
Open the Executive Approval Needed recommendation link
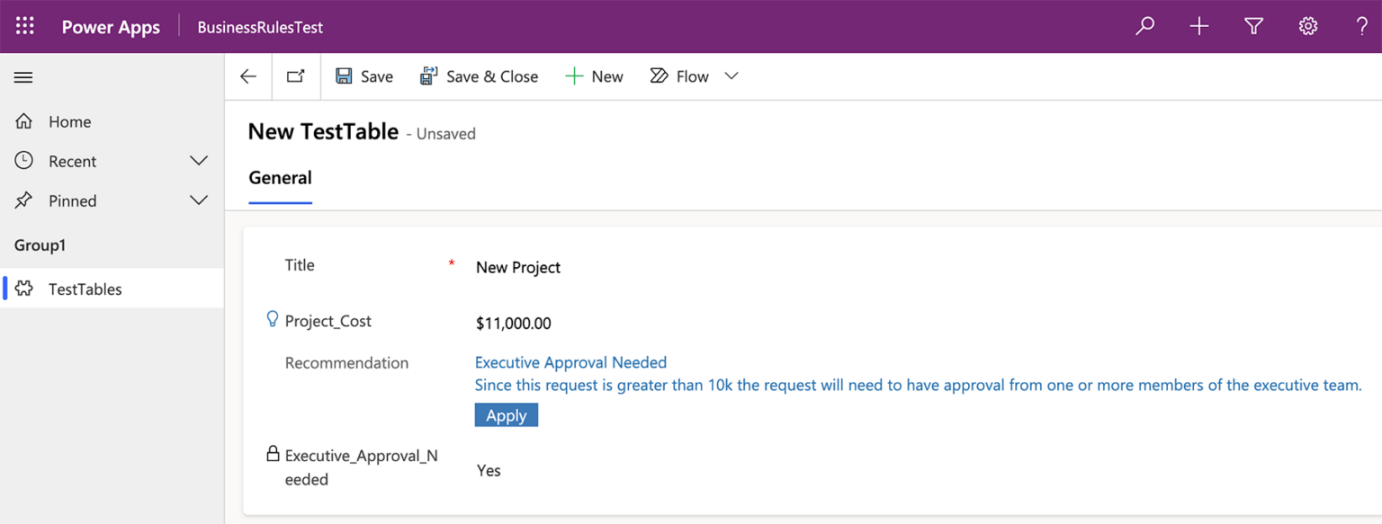(570, 362)
